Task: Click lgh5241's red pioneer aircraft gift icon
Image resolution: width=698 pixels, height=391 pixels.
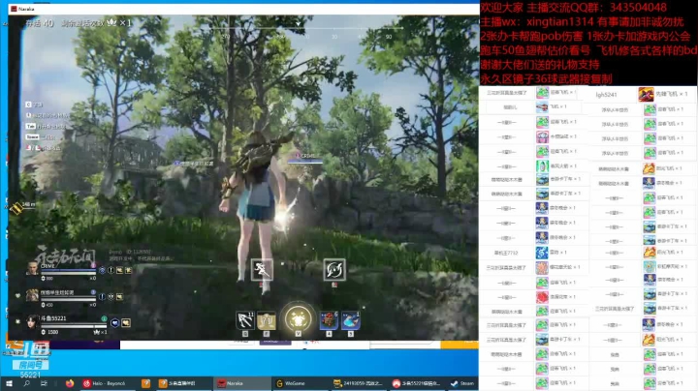Action: [x=646, y=94]
